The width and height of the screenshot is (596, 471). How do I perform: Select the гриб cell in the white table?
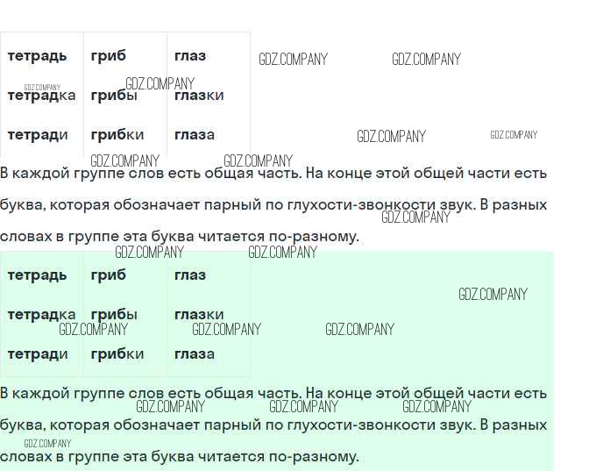tap(108, 56)
